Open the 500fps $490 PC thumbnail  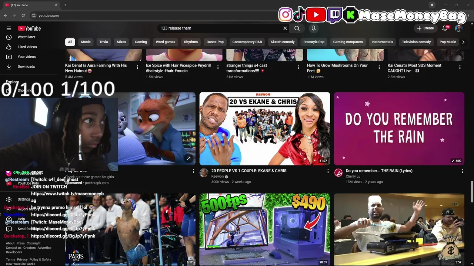pyautogui.click(x=265, y=229)
